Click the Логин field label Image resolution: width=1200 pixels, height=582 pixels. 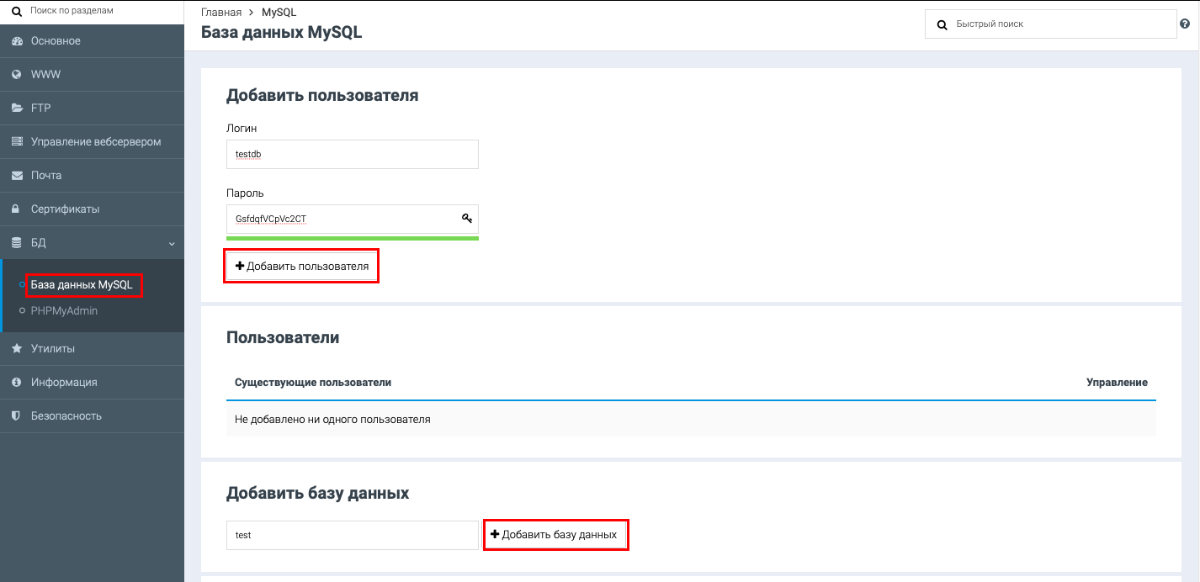(x=242, y=129)
